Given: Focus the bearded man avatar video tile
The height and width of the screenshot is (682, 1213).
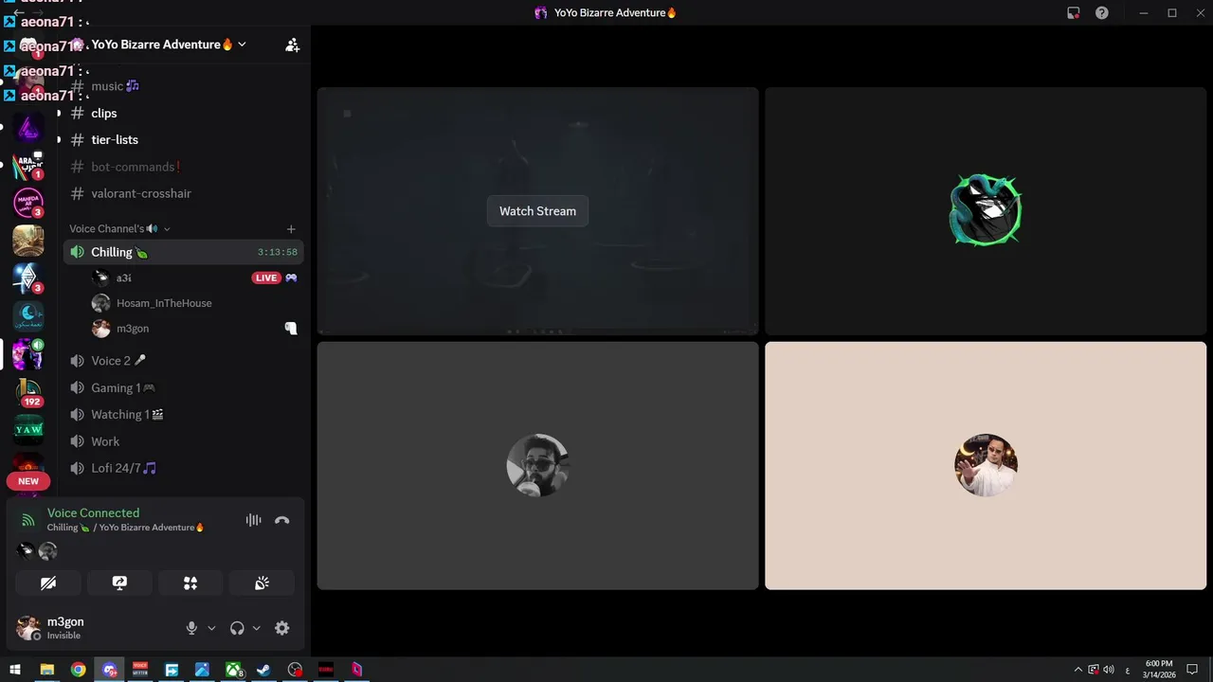Looking at the screenshot, I should tap(537, 465).
